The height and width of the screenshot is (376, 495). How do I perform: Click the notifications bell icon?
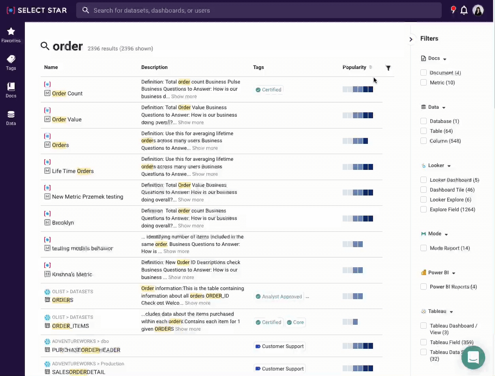464,10
